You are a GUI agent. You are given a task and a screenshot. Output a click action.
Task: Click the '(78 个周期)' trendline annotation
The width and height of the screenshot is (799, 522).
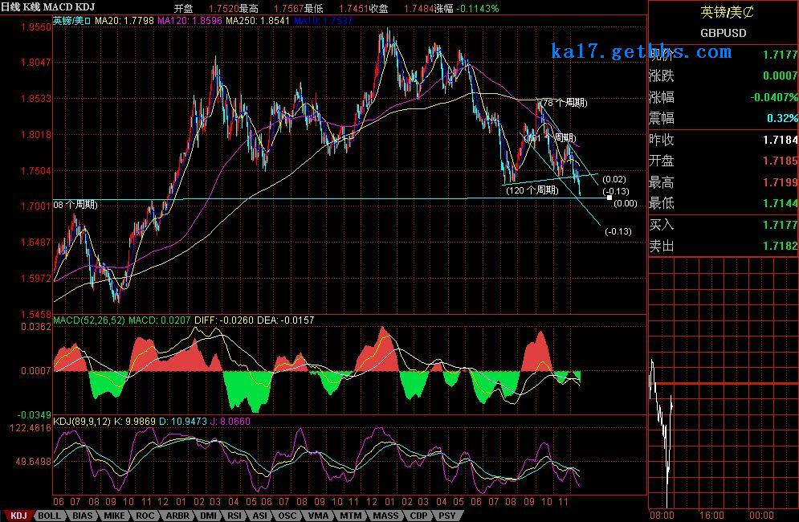point(563,103)
